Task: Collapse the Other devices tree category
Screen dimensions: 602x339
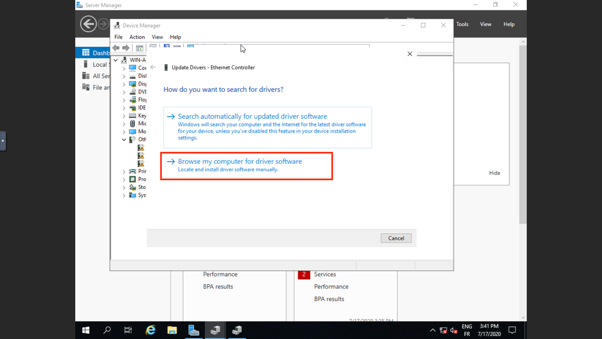Action: click(x=124, y=140)
